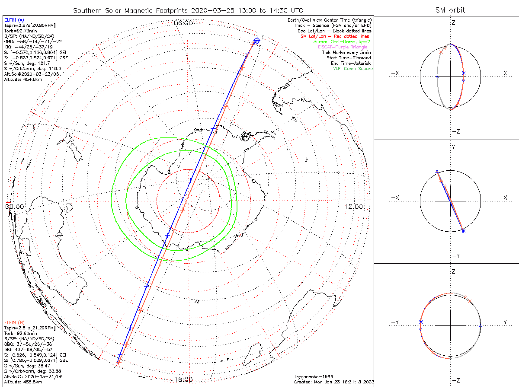This screenshot has width=519, height=389.
Task: Click blue asterisk marker in top SM orbit panel
Action: (464, 73)
